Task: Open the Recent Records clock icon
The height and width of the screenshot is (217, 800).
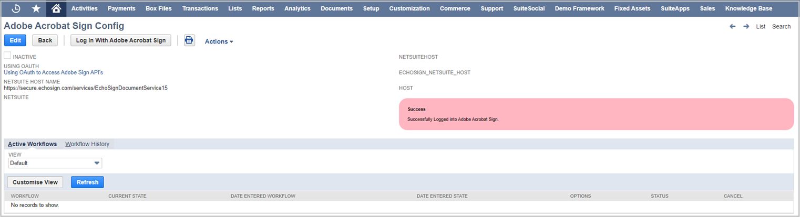Action: (x=16, y=8)
